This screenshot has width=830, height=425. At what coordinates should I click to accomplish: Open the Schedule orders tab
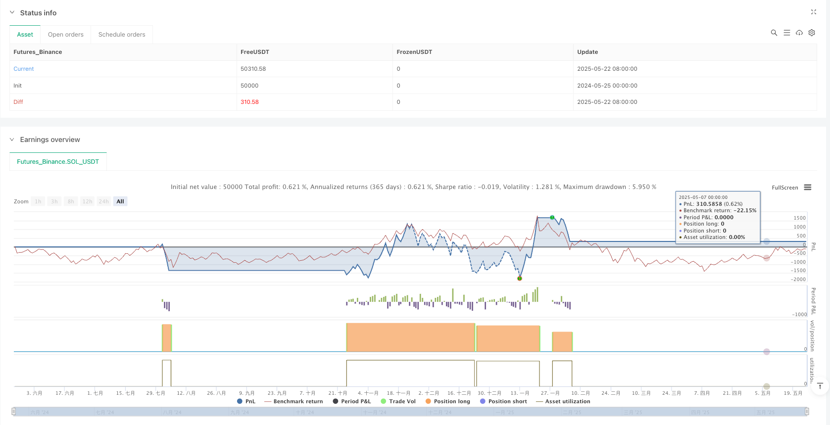click(122, 35)
